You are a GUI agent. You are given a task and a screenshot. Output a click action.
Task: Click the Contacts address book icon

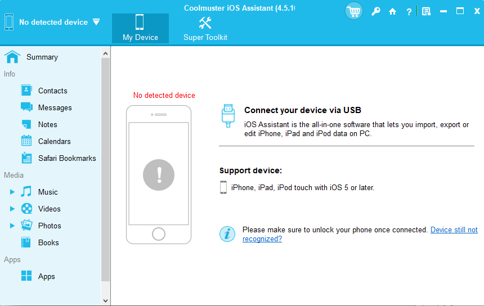26,91
